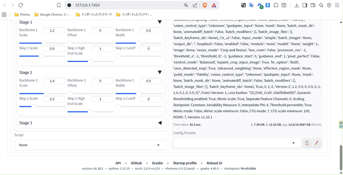Click the Leo AI sparkles icon

tap(321, 5)
